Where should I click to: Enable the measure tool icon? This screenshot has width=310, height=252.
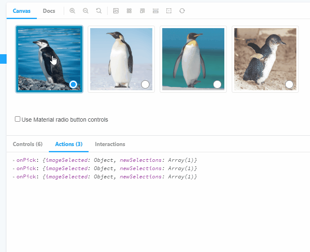[x=156, y=11]
